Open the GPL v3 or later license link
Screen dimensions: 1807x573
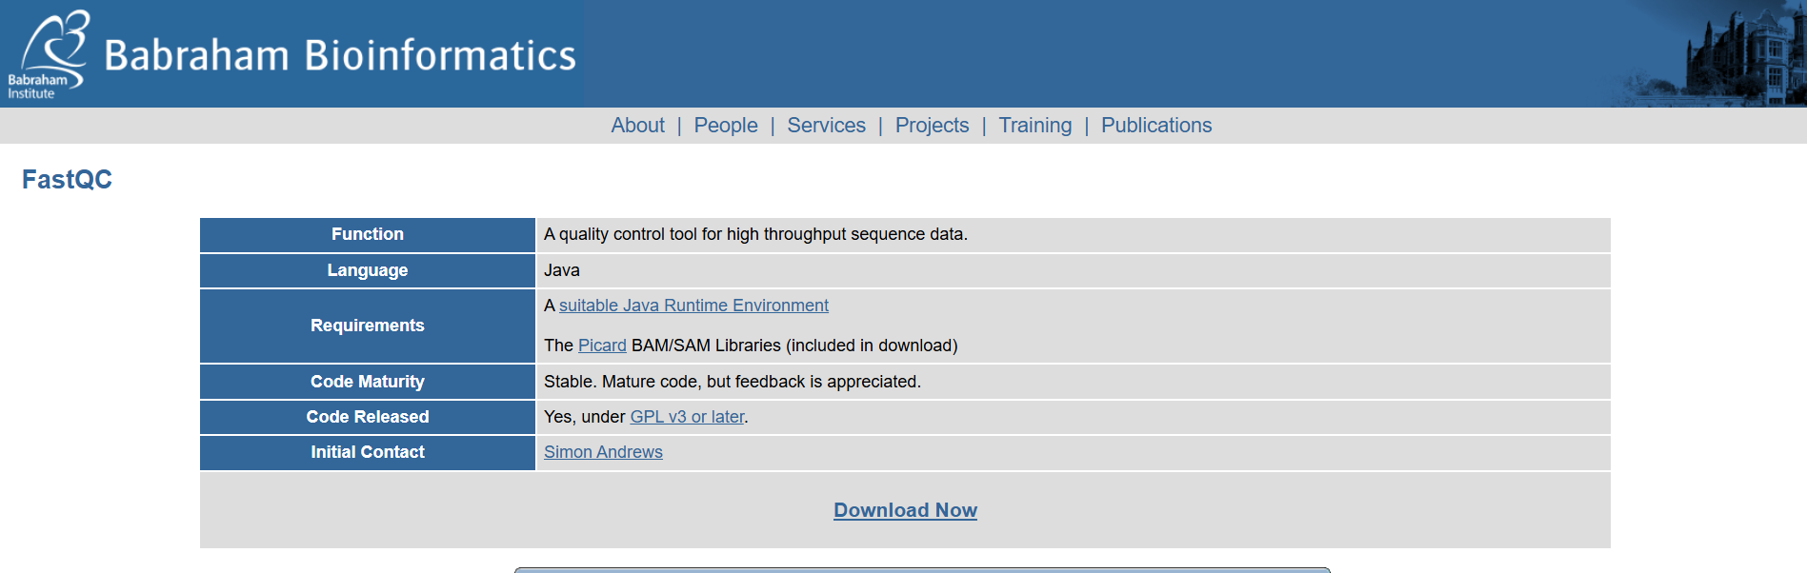point(687,417)
